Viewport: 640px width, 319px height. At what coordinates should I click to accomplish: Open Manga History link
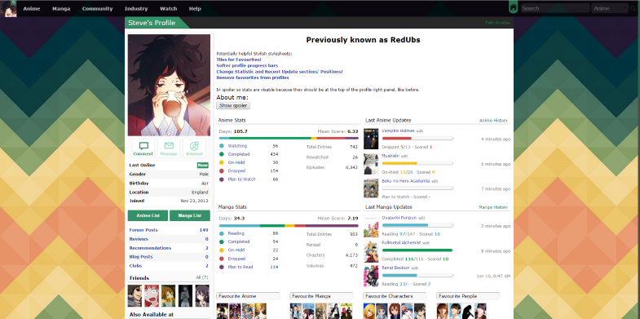tap(493, 207)
